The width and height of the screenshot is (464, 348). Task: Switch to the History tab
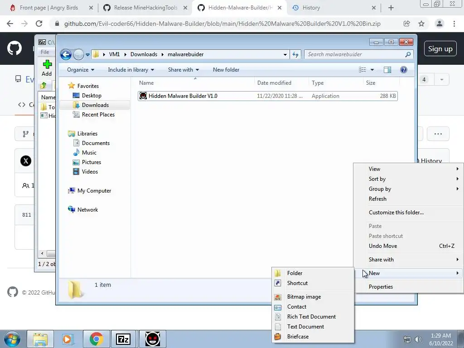click(x=334, y=8)
